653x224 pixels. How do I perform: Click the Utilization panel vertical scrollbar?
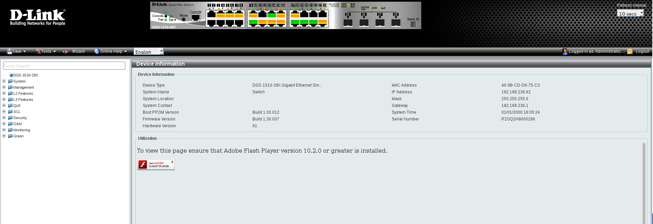tap(643, 183)
